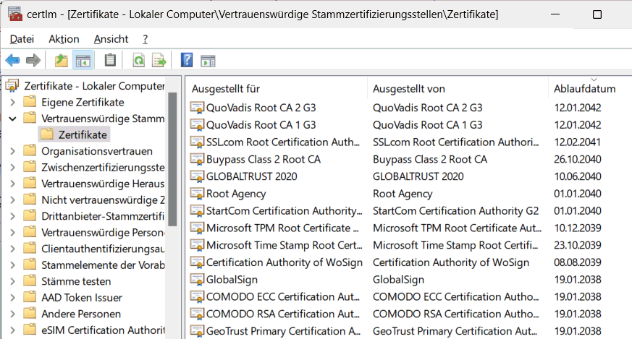Open the ? help menu

(x=145, y=39)
